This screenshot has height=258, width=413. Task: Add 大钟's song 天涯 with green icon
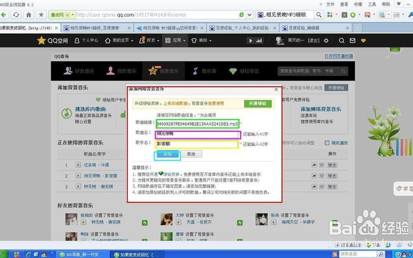click(240, 223)
